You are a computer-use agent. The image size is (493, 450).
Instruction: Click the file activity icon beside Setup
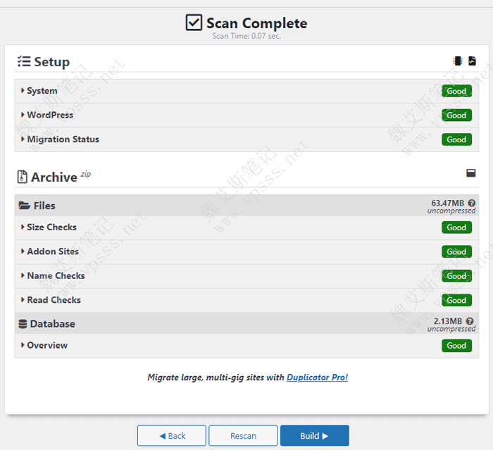(x=472, y=61)
